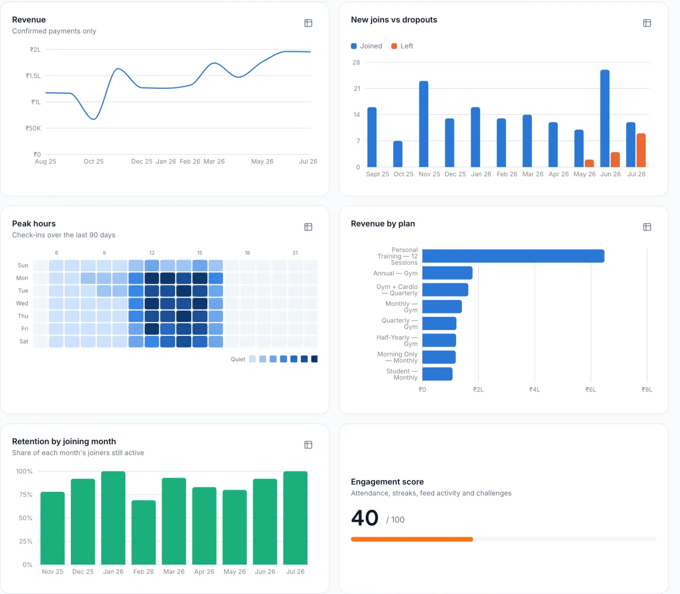This screenshot has width=680, height=594.
Task: Click the Oct 25 joined bar
Action: [x=398, y=154]
